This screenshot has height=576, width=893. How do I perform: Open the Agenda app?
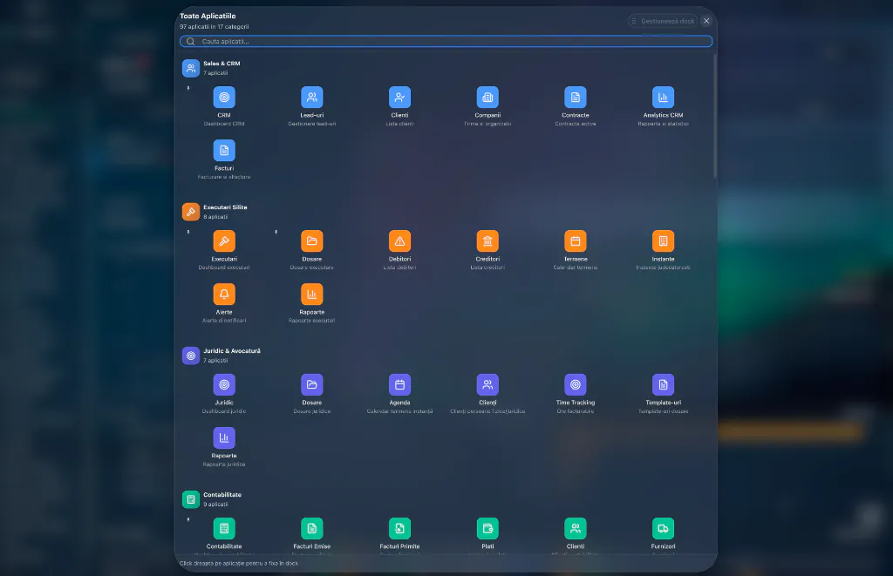[x=399, y=385]
